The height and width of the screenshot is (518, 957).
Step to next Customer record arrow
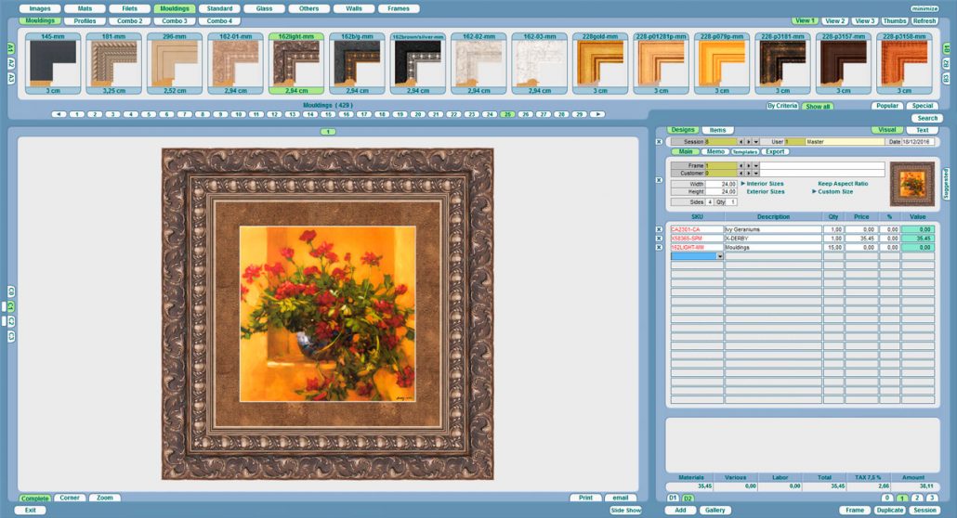click(x=749, y=174)
